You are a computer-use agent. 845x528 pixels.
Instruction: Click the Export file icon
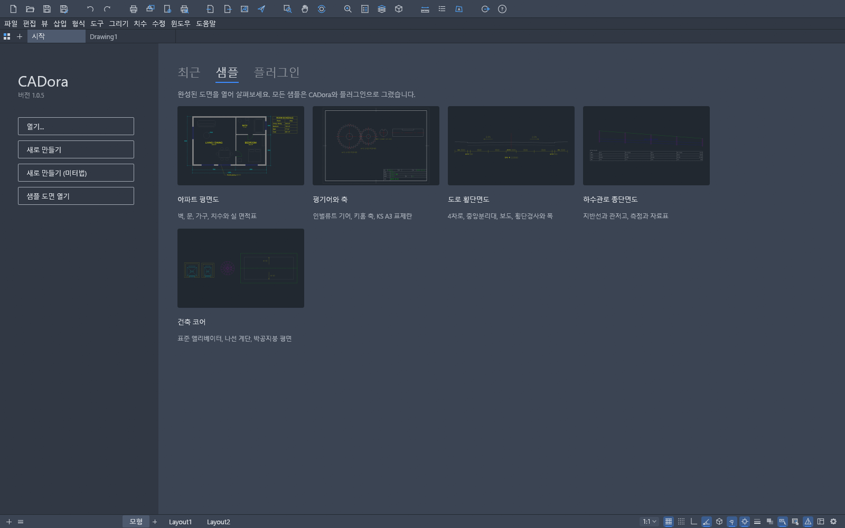click(x=228, y=9)
